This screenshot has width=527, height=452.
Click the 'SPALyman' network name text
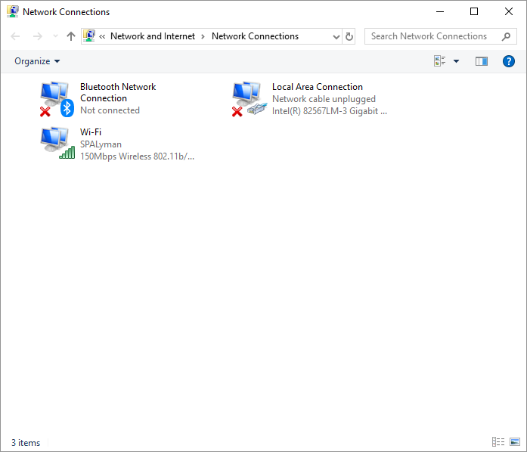tap(101, 144)
